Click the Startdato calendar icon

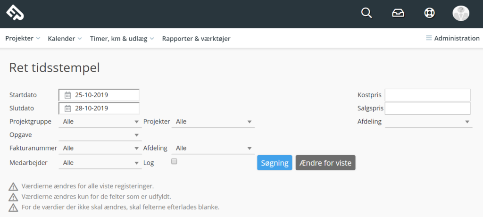pos(68,95)
